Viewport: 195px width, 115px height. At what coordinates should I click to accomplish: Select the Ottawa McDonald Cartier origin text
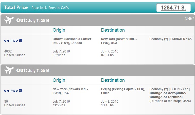tap(72, 41)
